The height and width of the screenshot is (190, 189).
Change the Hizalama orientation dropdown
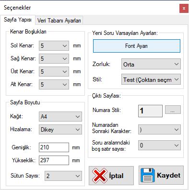(60, 129)
